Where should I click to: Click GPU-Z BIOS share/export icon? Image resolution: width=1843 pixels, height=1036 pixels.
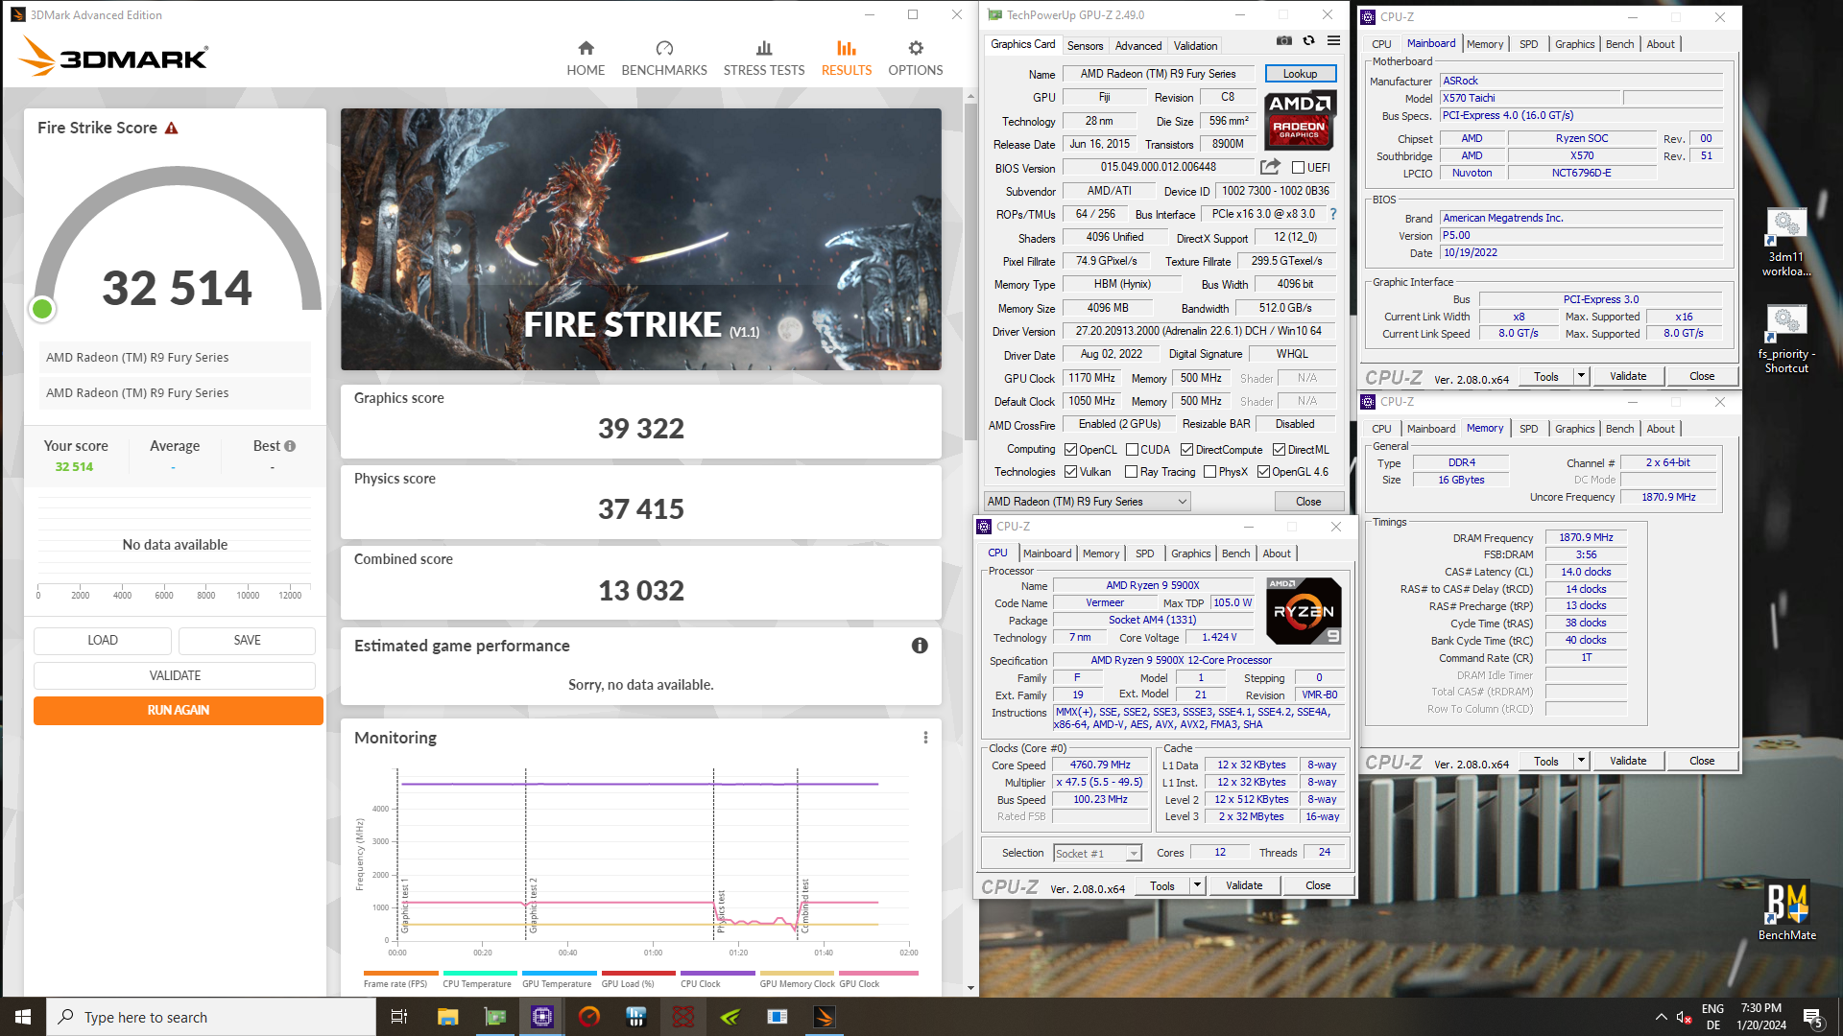pos(1270,167)
